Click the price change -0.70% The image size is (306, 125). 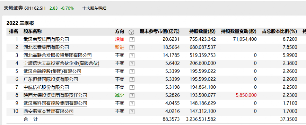[x=67, y=8]
